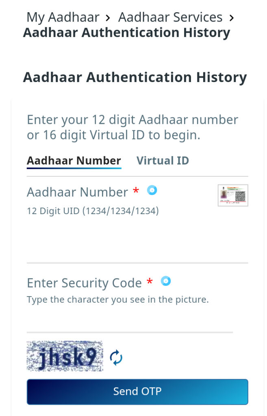
Task: Click the jhsk9 captcha image
Action: (x=65, y=356)
